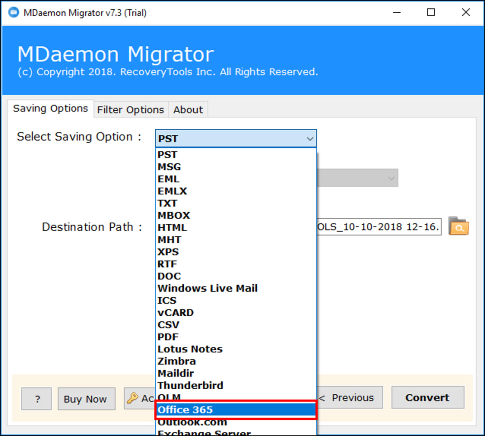
Task: Select Windows Live Mail option
Action: 236,288
